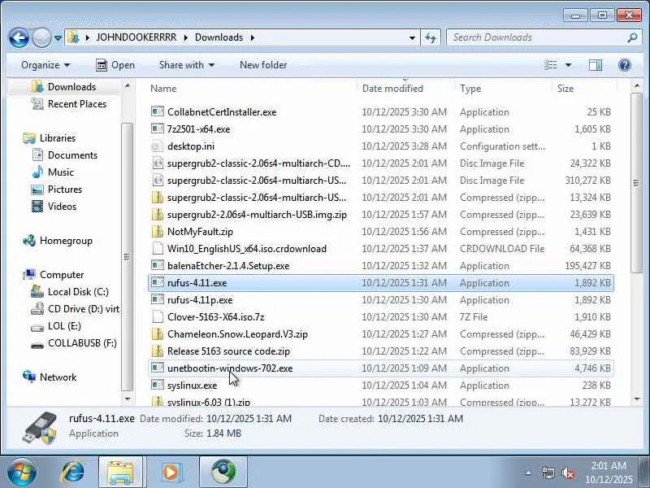
Task: Select unetbootin-windows-702.exe file icon
Action: click(x=158, y=368)
